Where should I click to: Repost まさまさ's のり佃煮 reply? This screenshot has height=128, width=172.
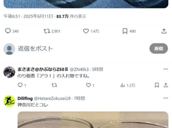point(54,85)
